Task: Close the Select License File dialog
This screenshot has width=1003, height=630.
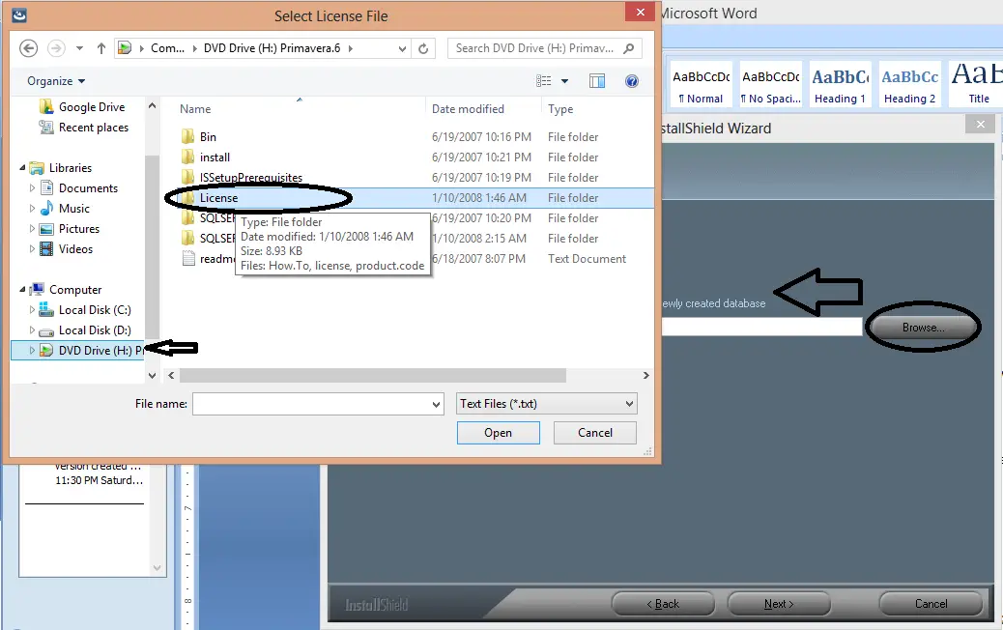Action: [641, 12]
